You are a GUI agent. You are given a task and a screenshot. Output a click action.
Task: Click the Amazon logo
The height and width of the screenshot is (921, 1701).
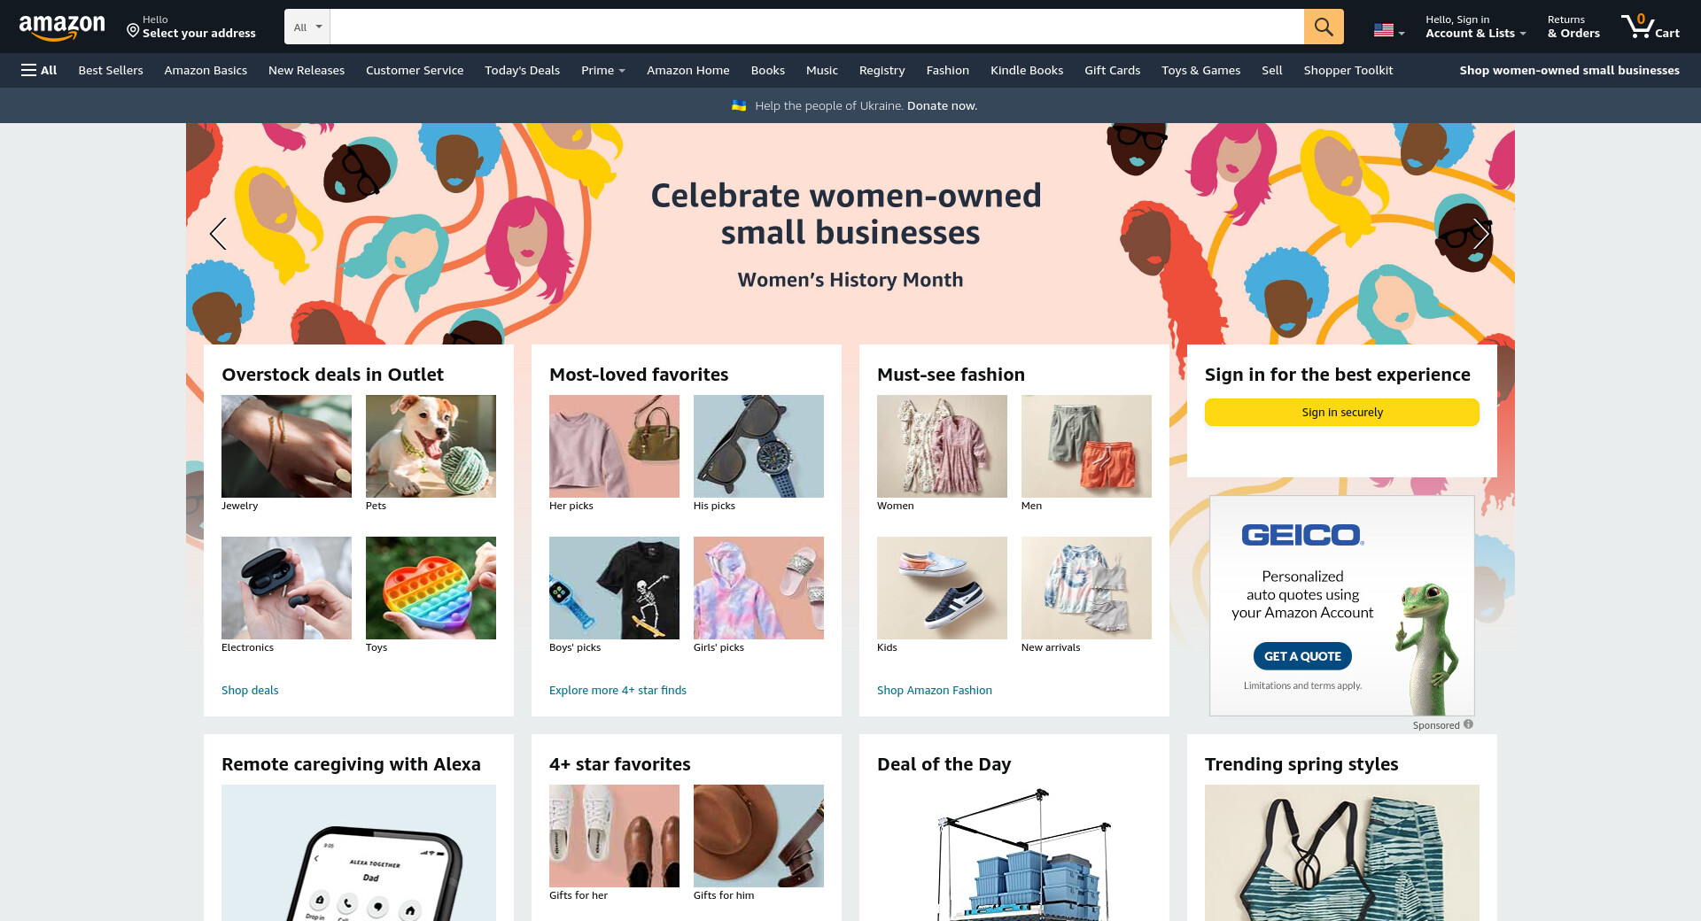click(x=62, y=27)
